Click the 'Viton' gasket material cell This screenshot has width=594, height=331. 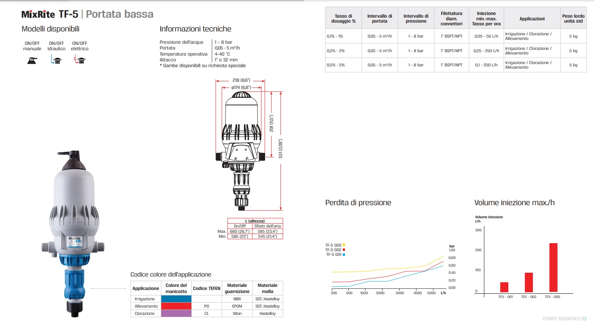(x=237, y=313)
